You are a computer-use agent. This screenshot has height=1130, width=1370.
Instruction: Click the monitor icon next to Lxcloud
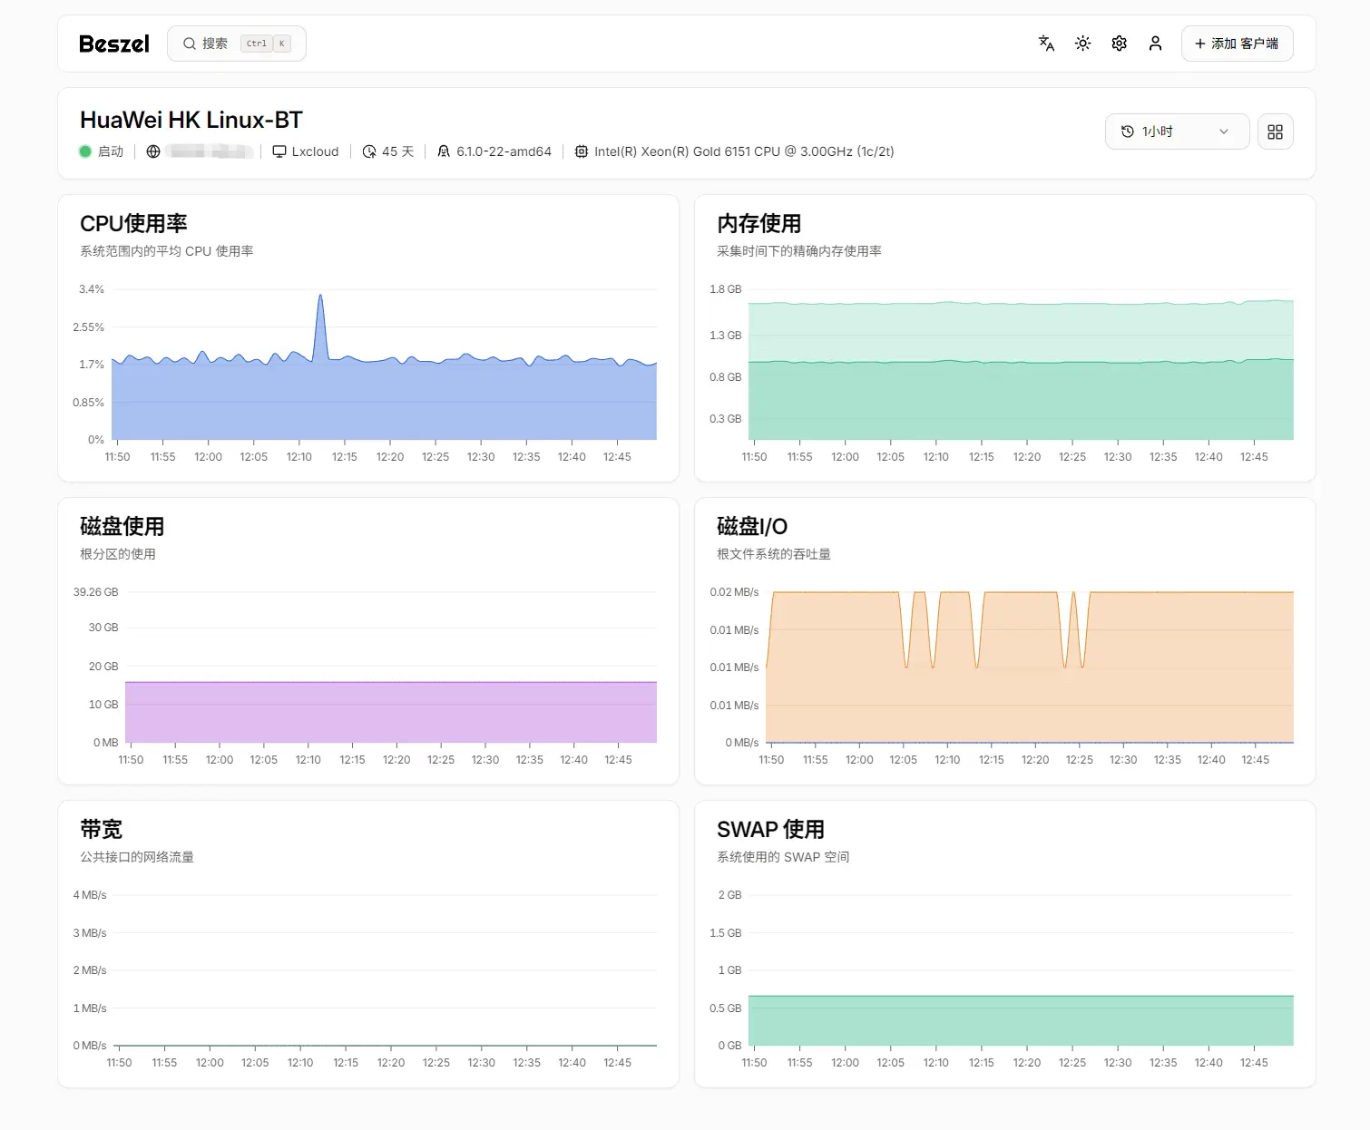279,151
